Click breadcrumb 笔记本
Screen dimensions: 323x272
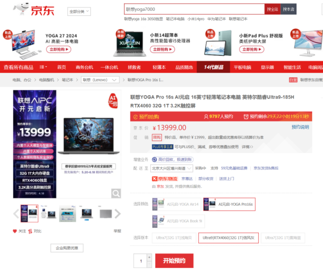[x=67, y=80]
